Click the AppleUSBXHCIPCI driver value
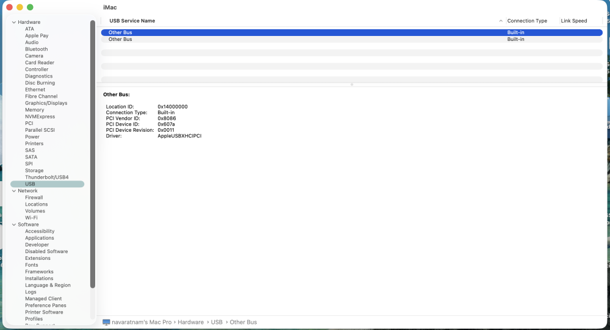 tap(180, 136)
